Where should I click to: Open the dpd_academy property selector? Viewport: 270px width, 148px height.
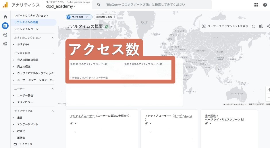pyautogui.click(x=61, y=6)
